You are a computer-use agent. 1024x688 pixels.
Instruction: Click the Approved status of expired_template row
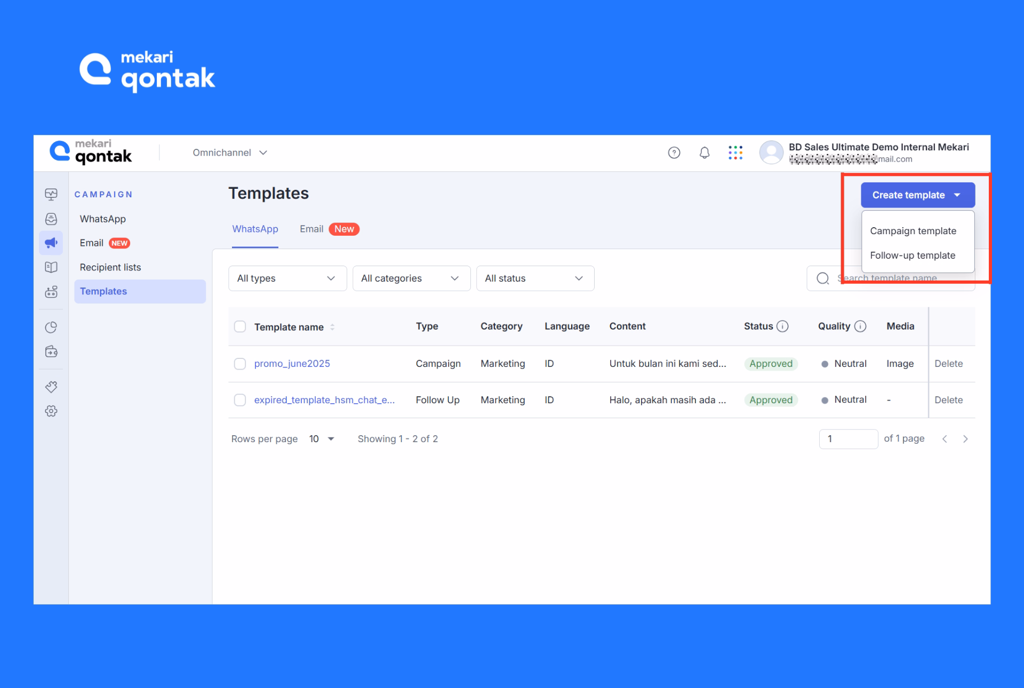pyautogui.click(x=771, y=400)
